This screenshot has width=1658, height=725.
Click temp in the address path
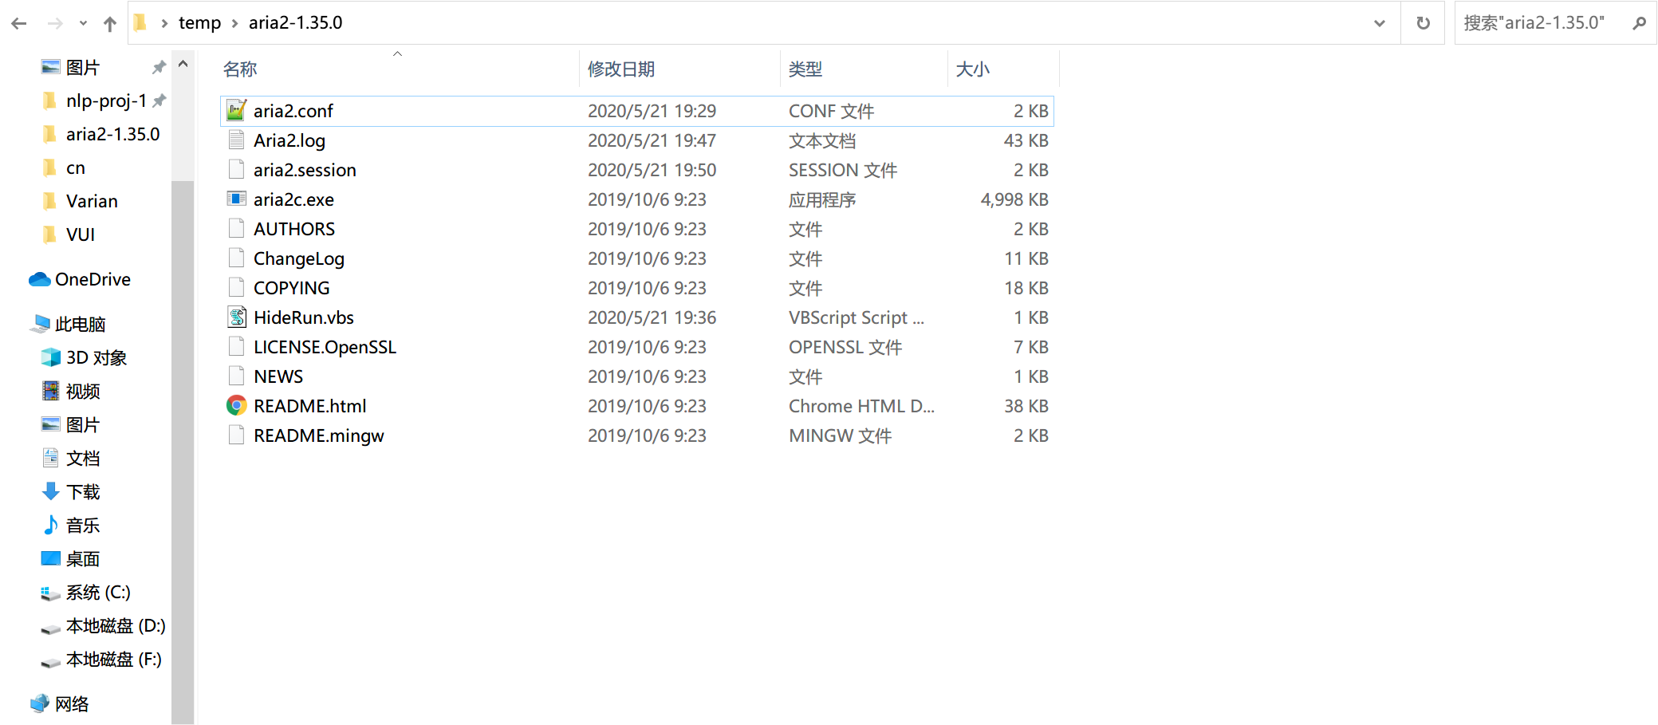199,22
